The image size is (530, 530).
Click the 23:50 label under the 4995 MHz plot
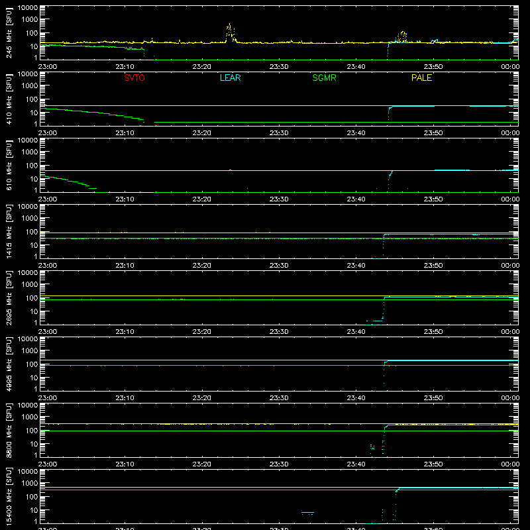click(433, 398)
